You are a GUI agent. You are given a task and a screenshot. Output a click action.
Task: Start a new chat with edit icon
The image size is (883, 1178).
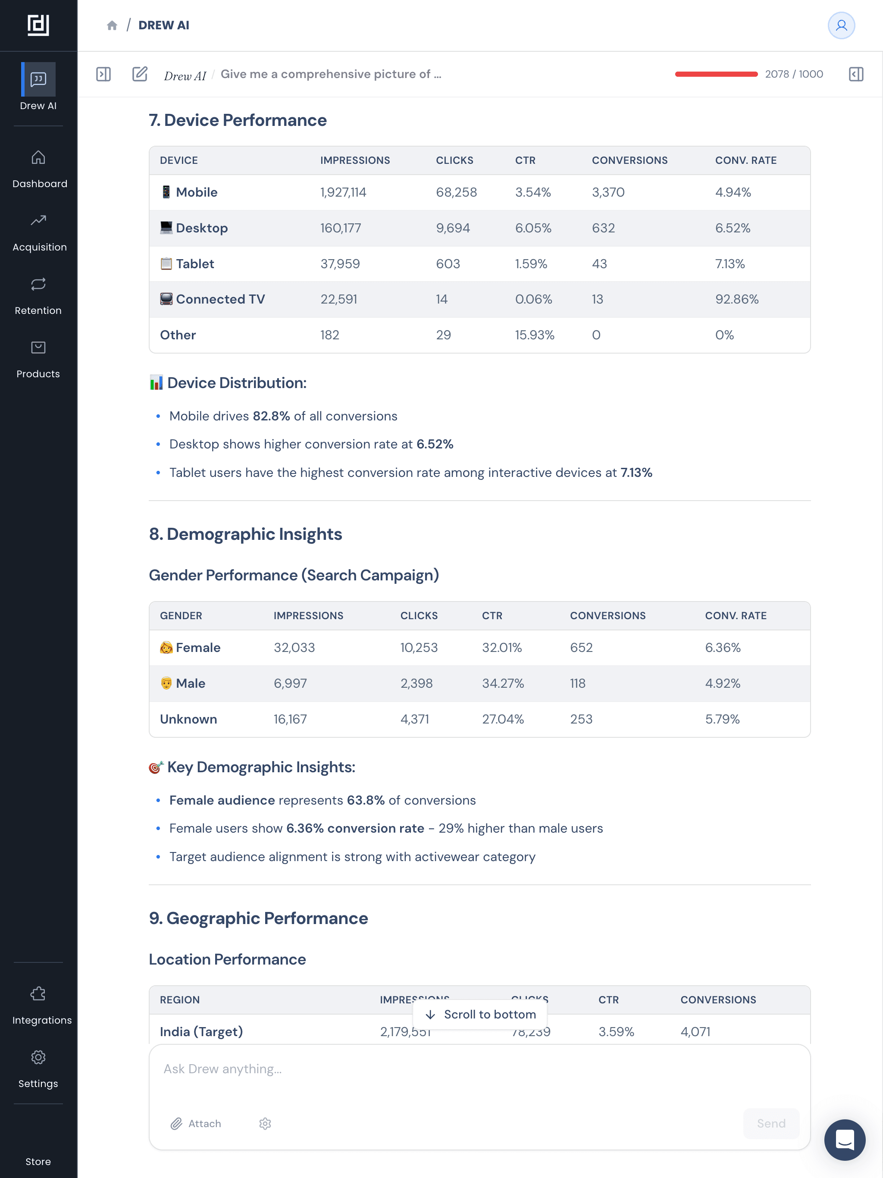click(140, 74)
